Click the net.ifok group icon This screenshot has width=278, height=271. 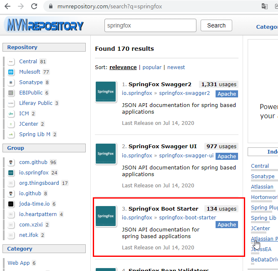[11, 235]
